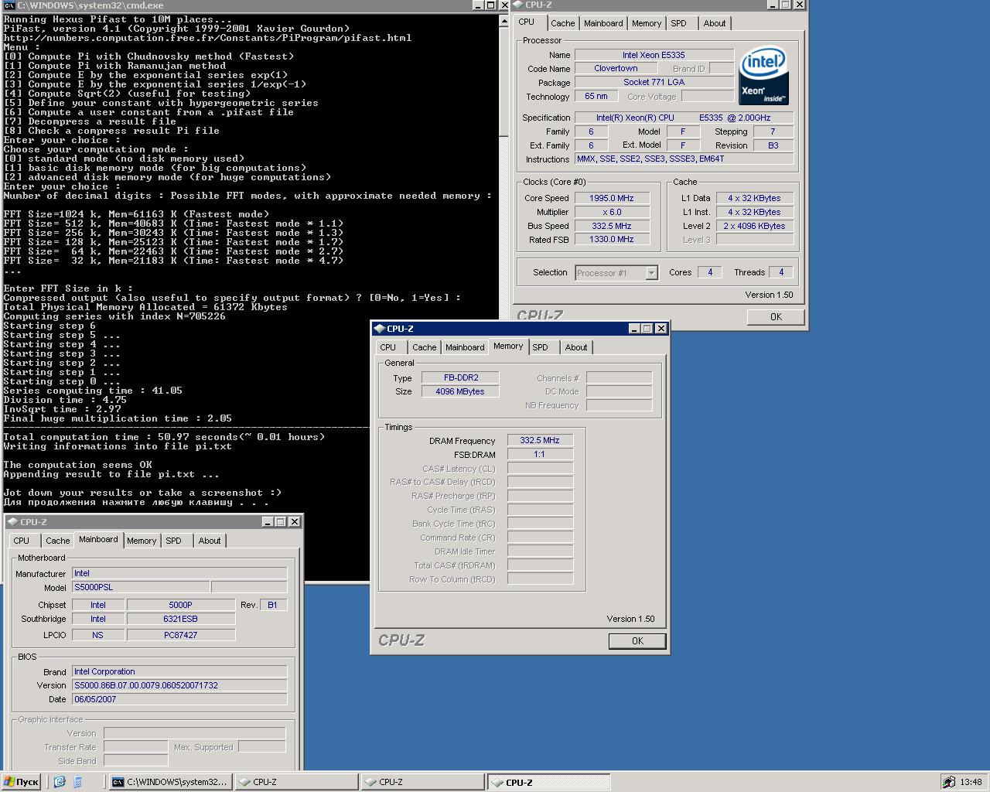Select SPD tab in the CPU-Z processor window
Screen dimensions: 990x792
click(x=678, y=23)
